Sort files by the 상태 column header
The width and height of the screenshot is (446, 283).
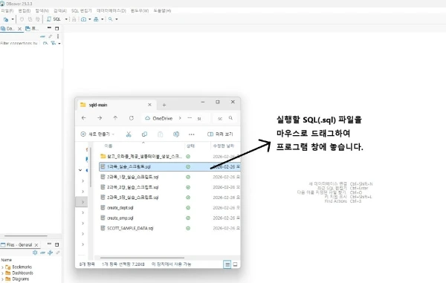tap(190, 146)
